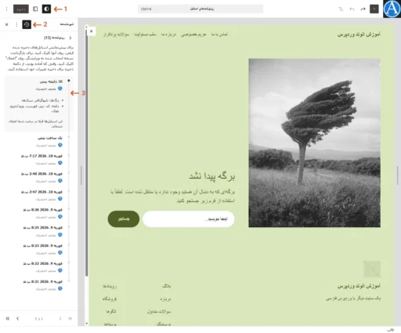Click the 'حریم خصوصی' navigation link

[x=193, y=34]
